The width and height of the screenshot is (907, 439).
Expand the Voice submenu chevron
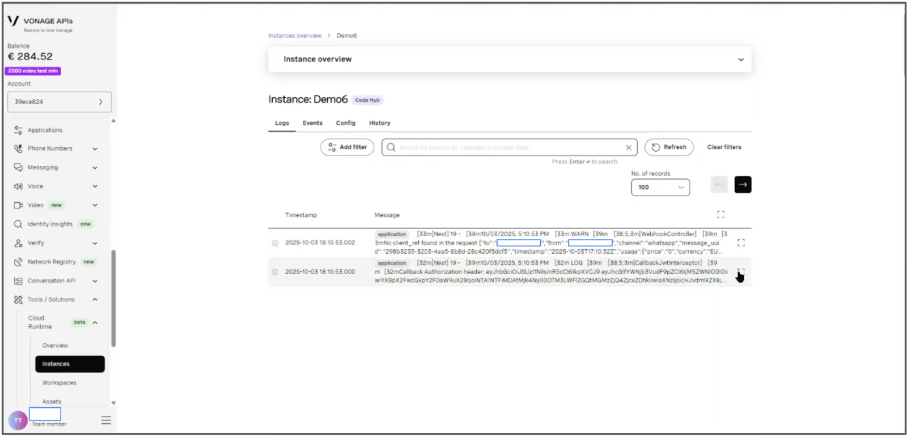pos(95,186)
